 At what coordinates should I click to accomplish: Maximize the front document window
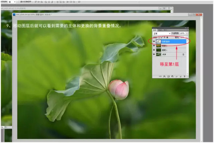[194, 15]
